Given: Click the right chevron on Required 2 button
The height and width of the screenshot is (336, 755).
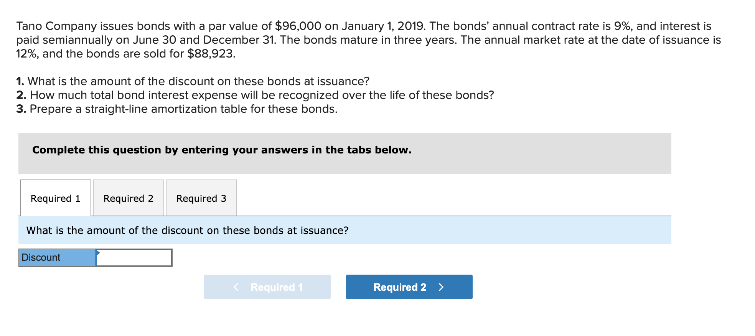Looking at the screenshot, I should (x=442, y=287).
